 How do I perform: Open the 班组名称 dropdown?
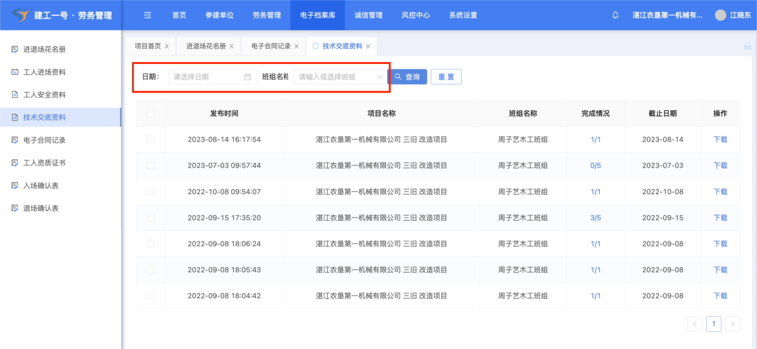(x=340, y=77)
